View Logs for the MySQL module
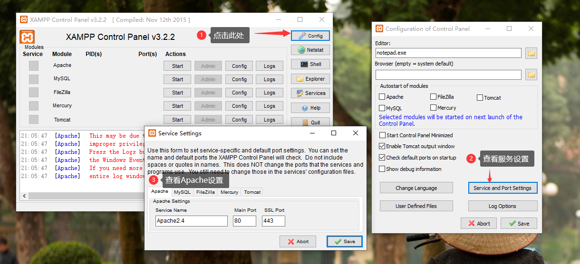 [270, 79]
